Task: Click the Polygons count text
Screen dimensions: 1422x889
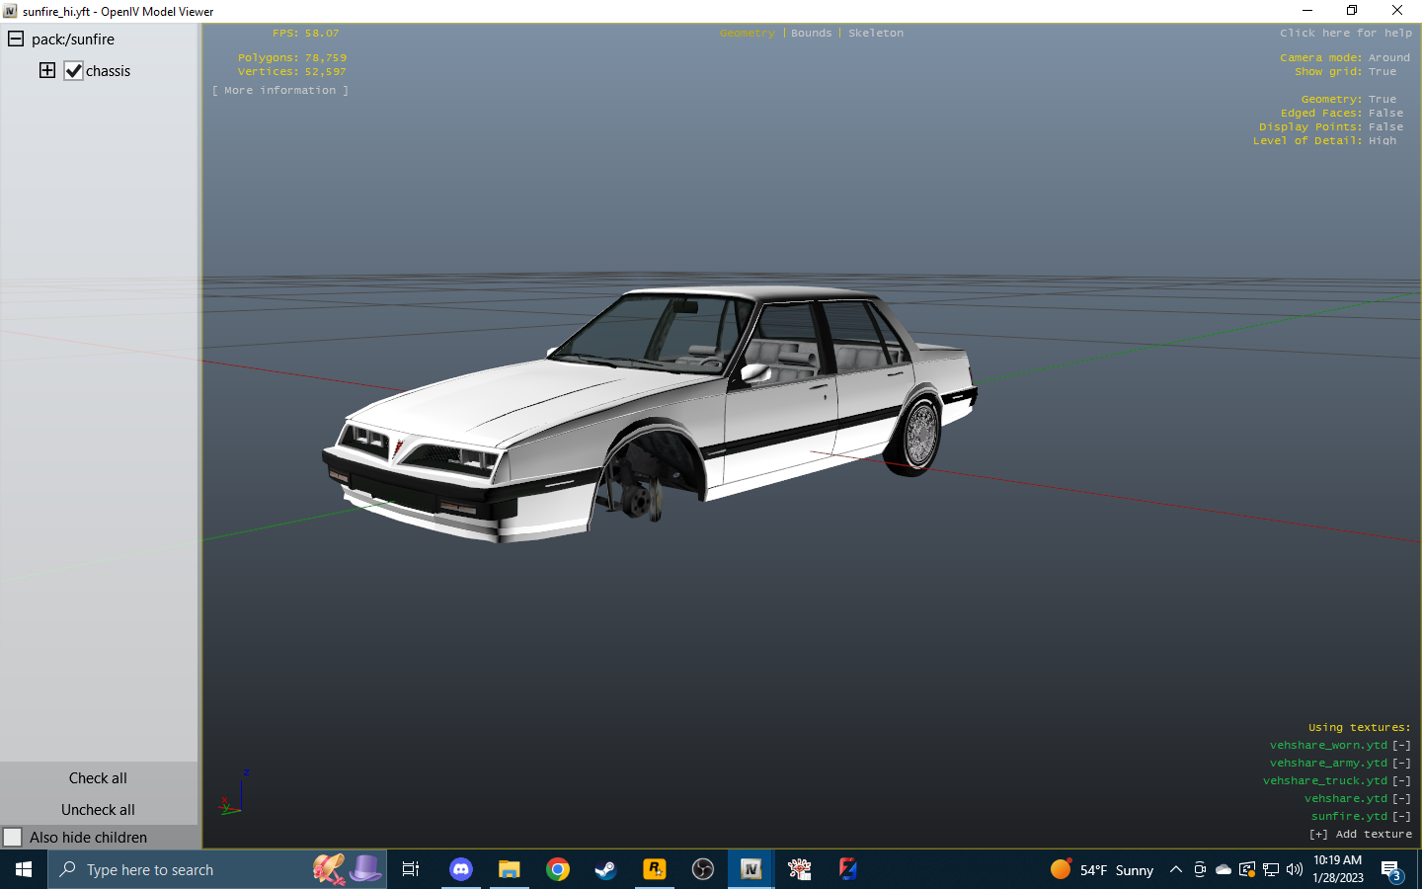Action: tap(292, 58)
